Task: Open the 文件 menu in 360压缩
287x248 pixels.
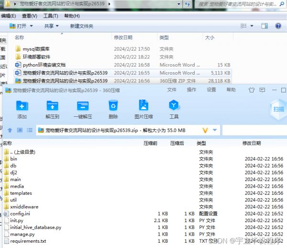Action: (x=172, y=90)
